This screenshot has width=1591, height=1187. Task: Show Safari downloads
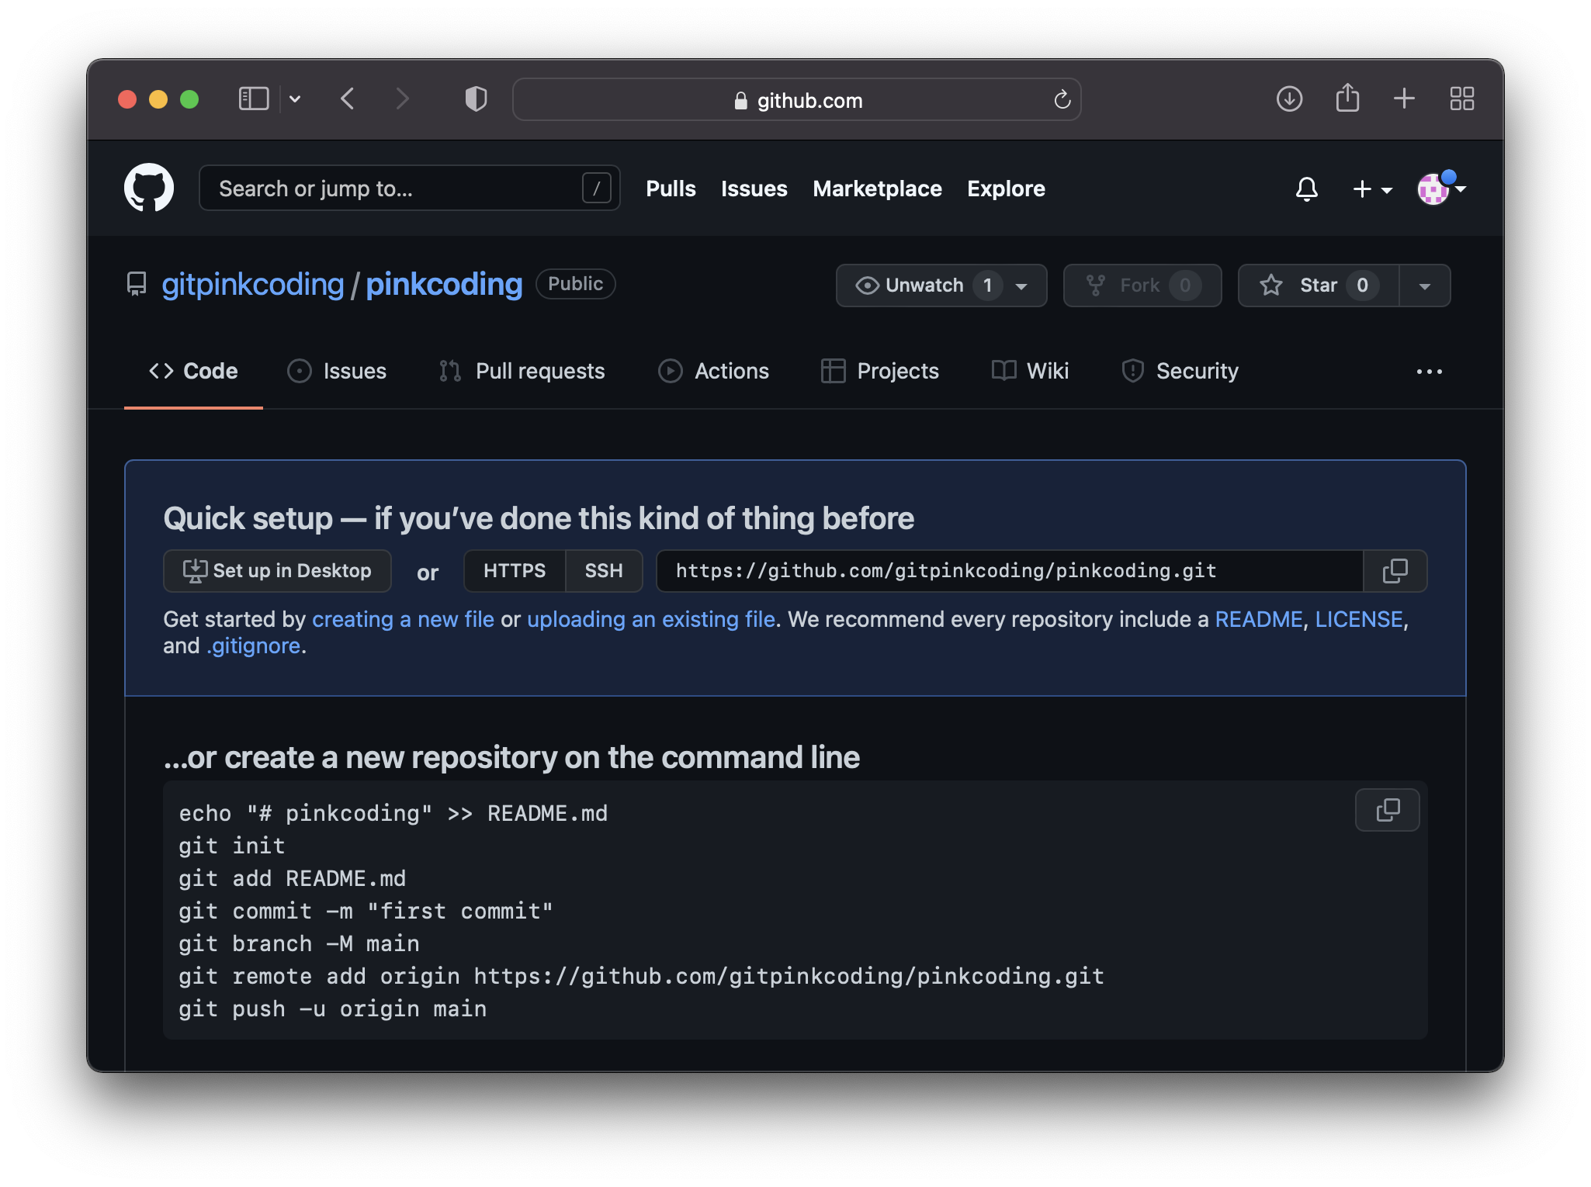point(1289,99)
